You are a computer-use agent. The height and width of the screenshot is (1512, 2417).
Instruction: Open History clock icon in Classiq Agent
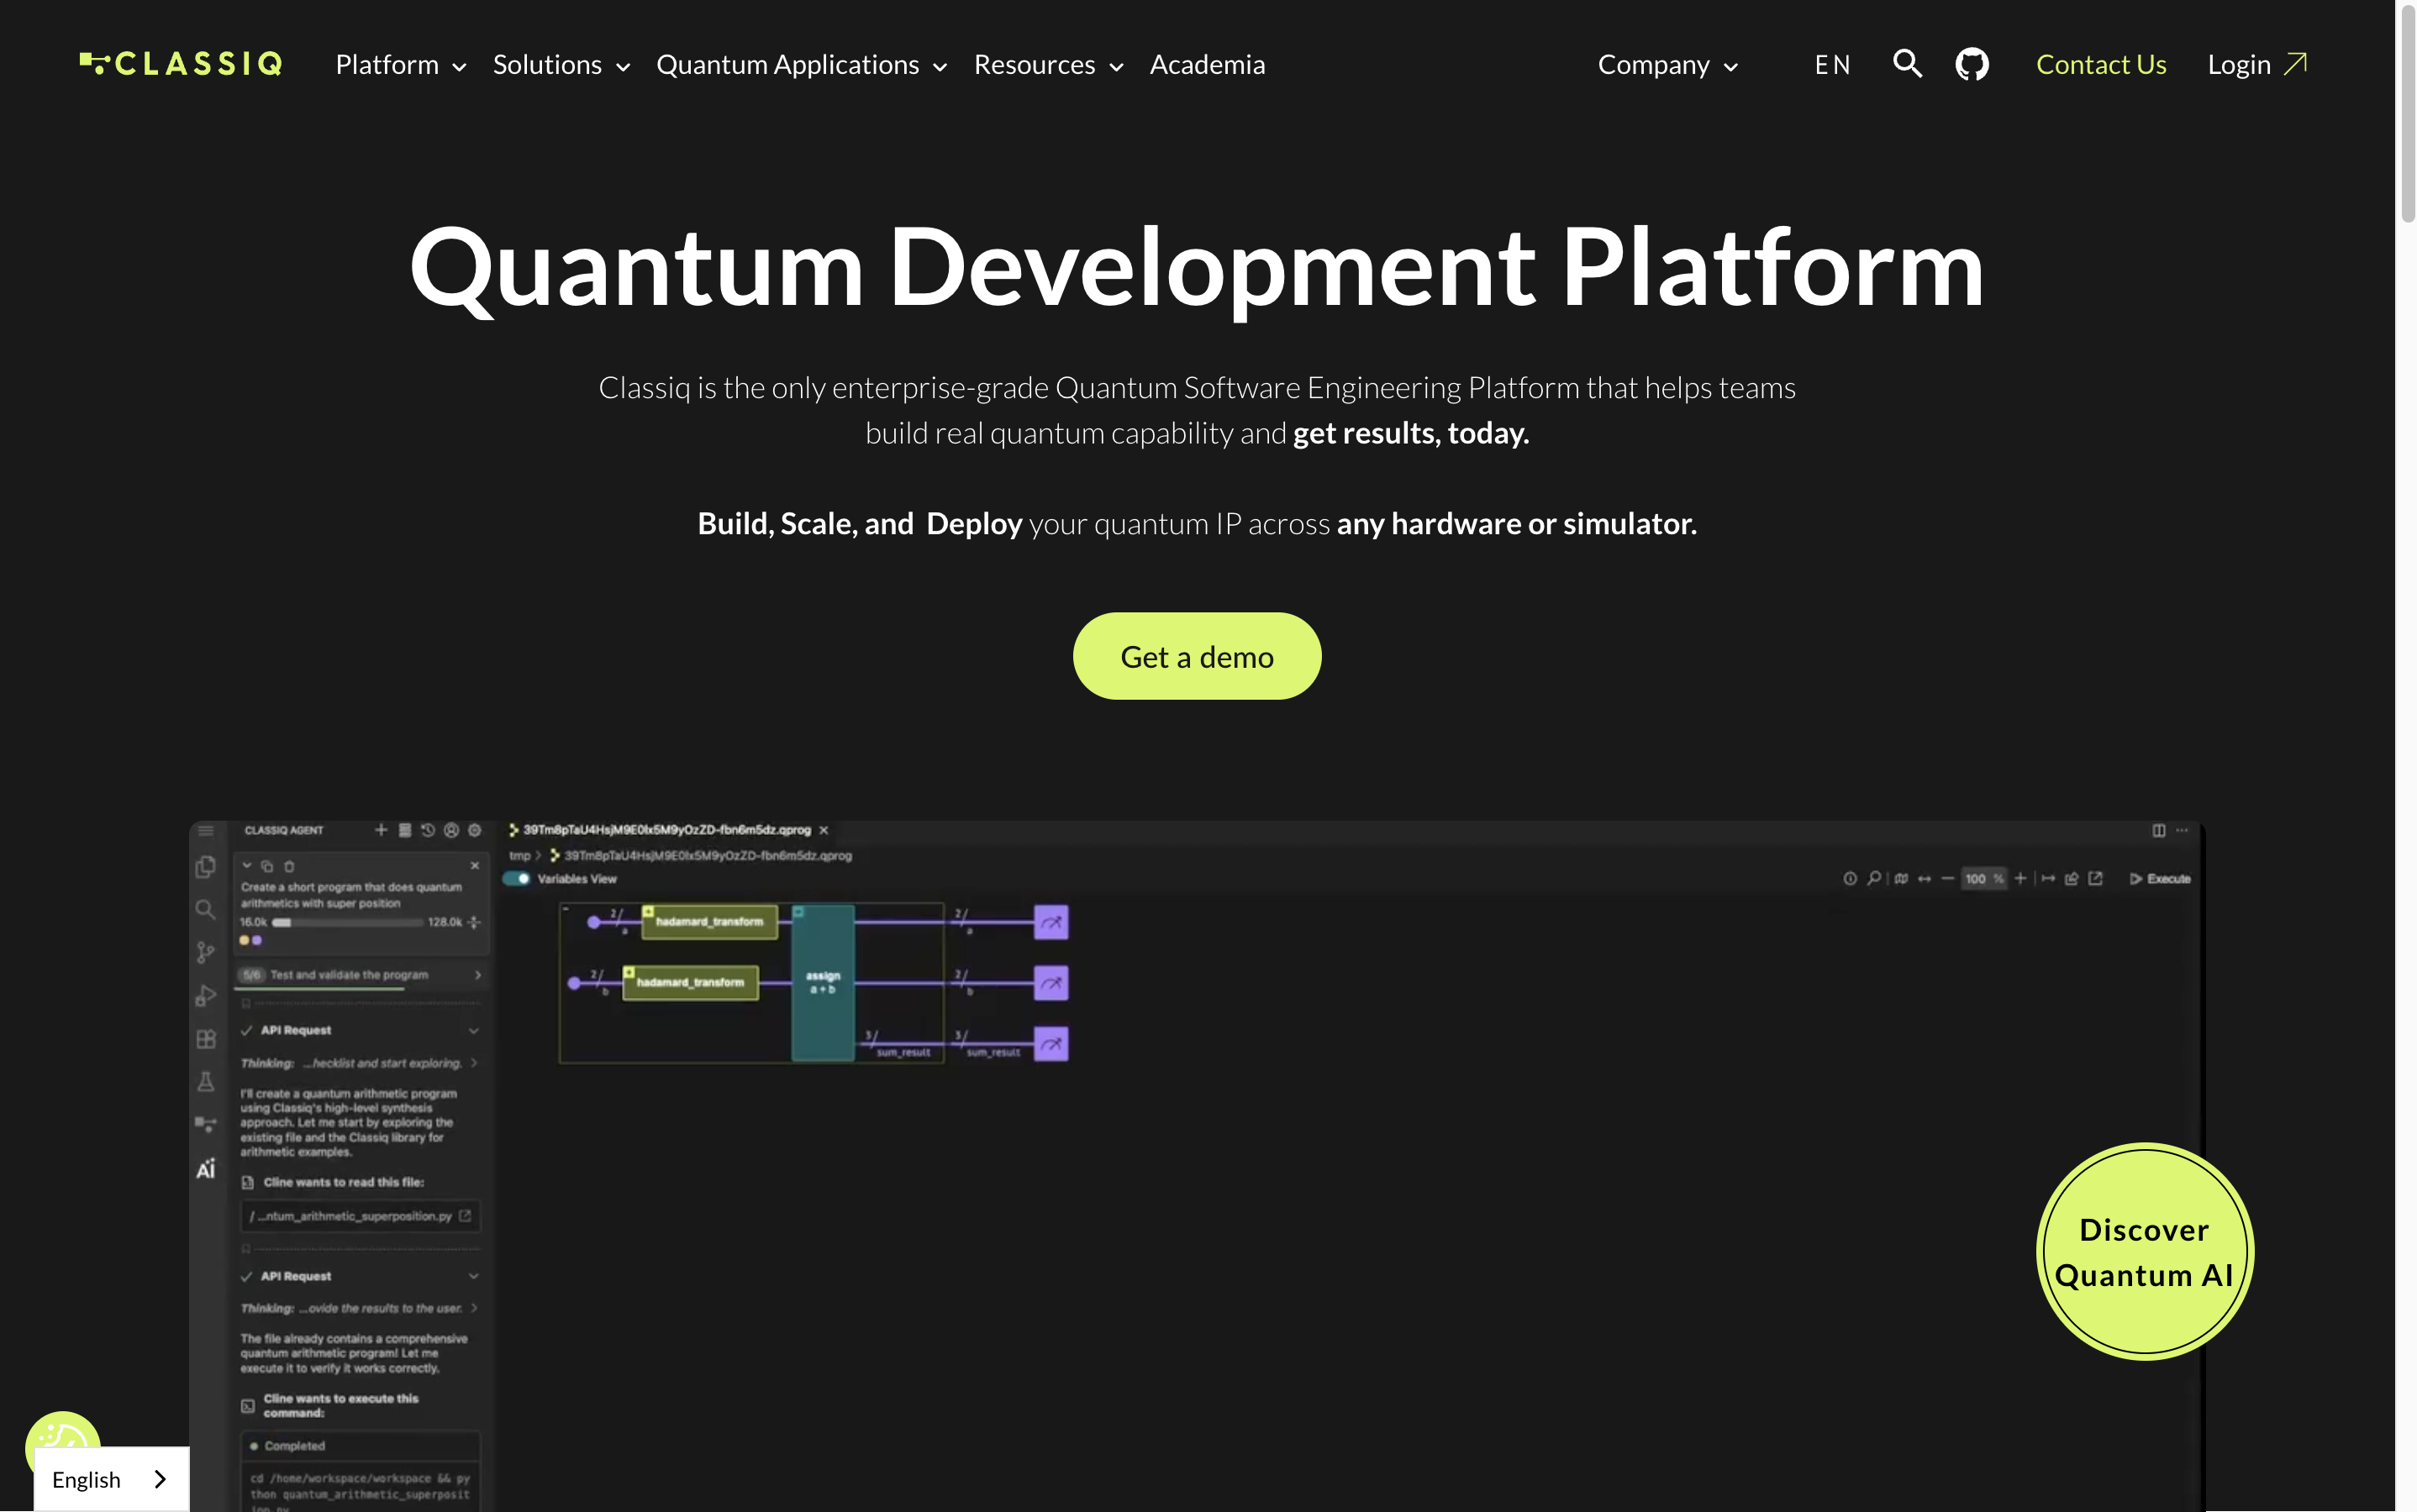[428, 830]
